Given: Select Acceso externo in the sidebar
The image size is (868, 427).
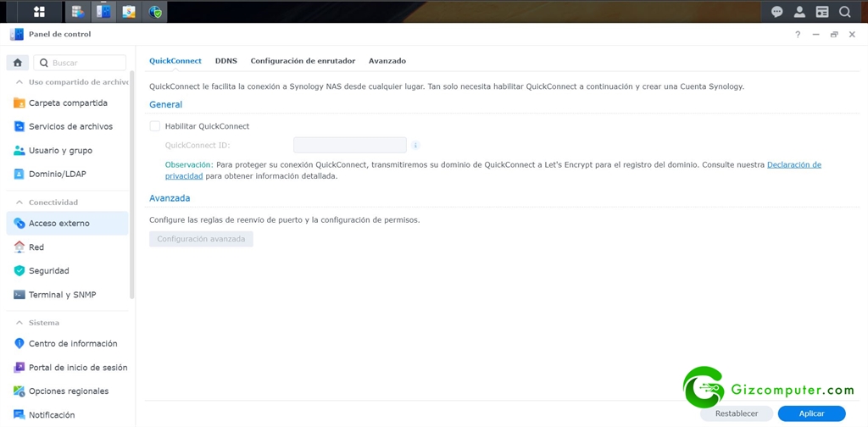Looking at the screenshot, I should [67, 224].
